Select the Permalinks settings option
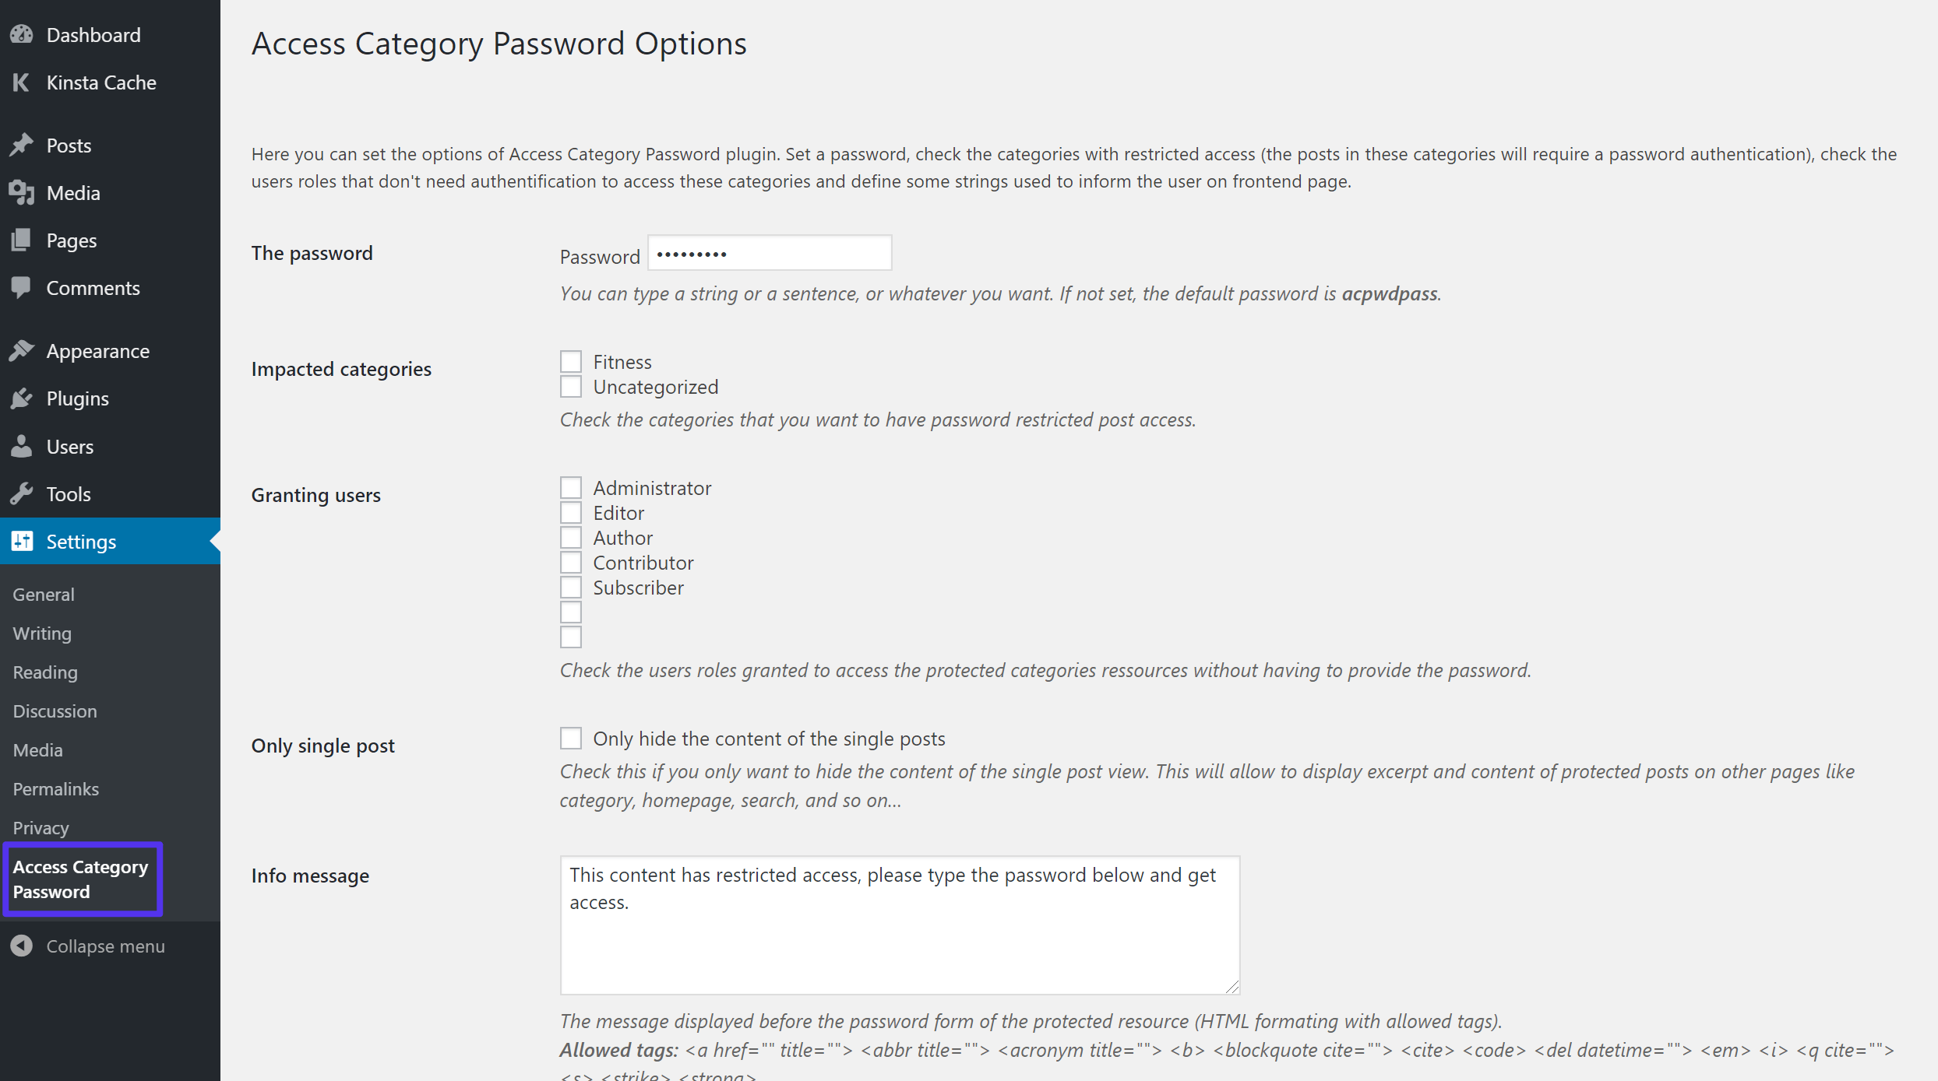Viewport: 1938px width, 1081px height. coord(55,788)
